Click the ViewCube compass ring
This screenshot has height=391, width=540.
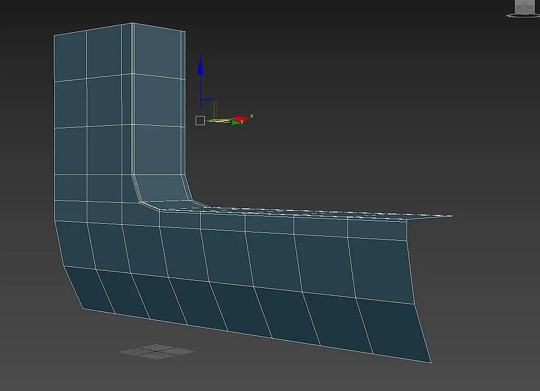(523, 15)
